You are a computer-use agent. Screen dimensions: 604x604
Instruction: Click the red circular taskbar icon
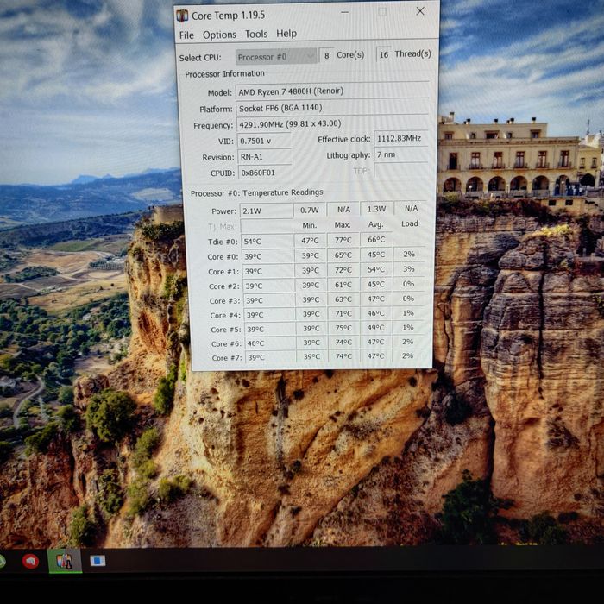point(30,561)
